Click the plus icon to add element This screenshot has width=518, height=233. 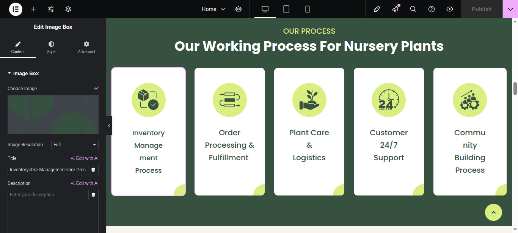pyautogui.click(x=33, y=9)
